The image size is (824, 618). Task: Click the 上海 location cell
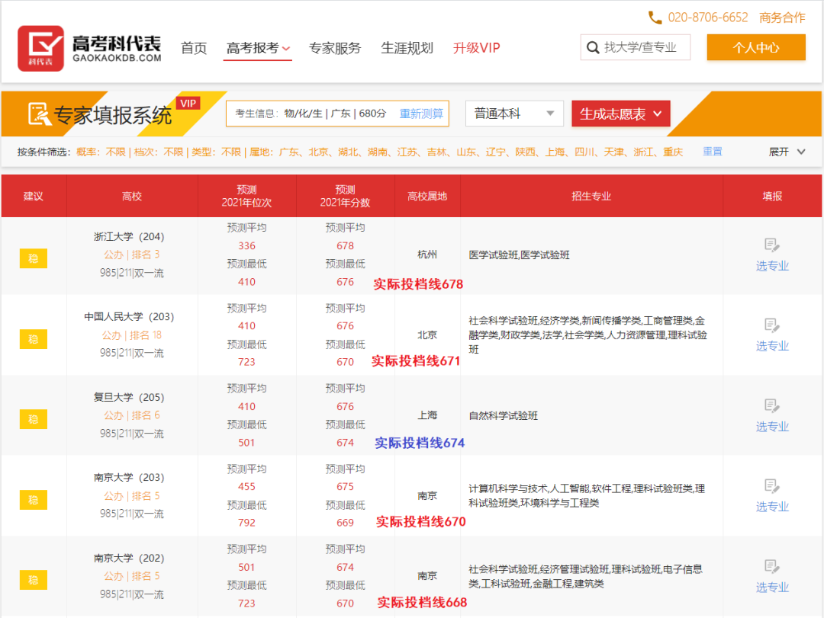(x=427, y=415)
